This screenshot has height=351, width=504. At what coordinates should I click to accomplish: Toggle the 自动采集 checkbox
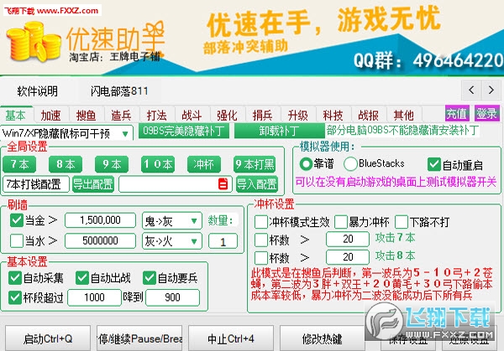point(15,277)
